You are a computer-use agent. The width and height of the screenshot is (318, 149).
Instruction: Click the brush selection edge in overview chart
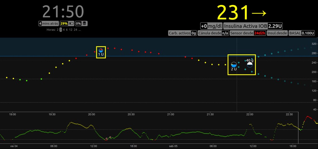tap(298, 127)
